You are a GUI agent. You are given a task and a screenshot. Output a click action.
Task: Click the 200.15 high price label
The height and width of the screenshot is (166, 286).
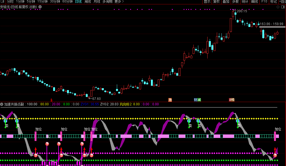(x=242, y=11)
